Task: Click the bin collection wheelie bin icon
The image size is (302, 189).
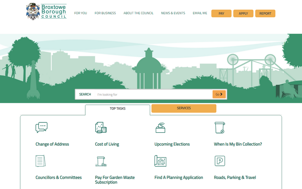Action: (219, 128)
